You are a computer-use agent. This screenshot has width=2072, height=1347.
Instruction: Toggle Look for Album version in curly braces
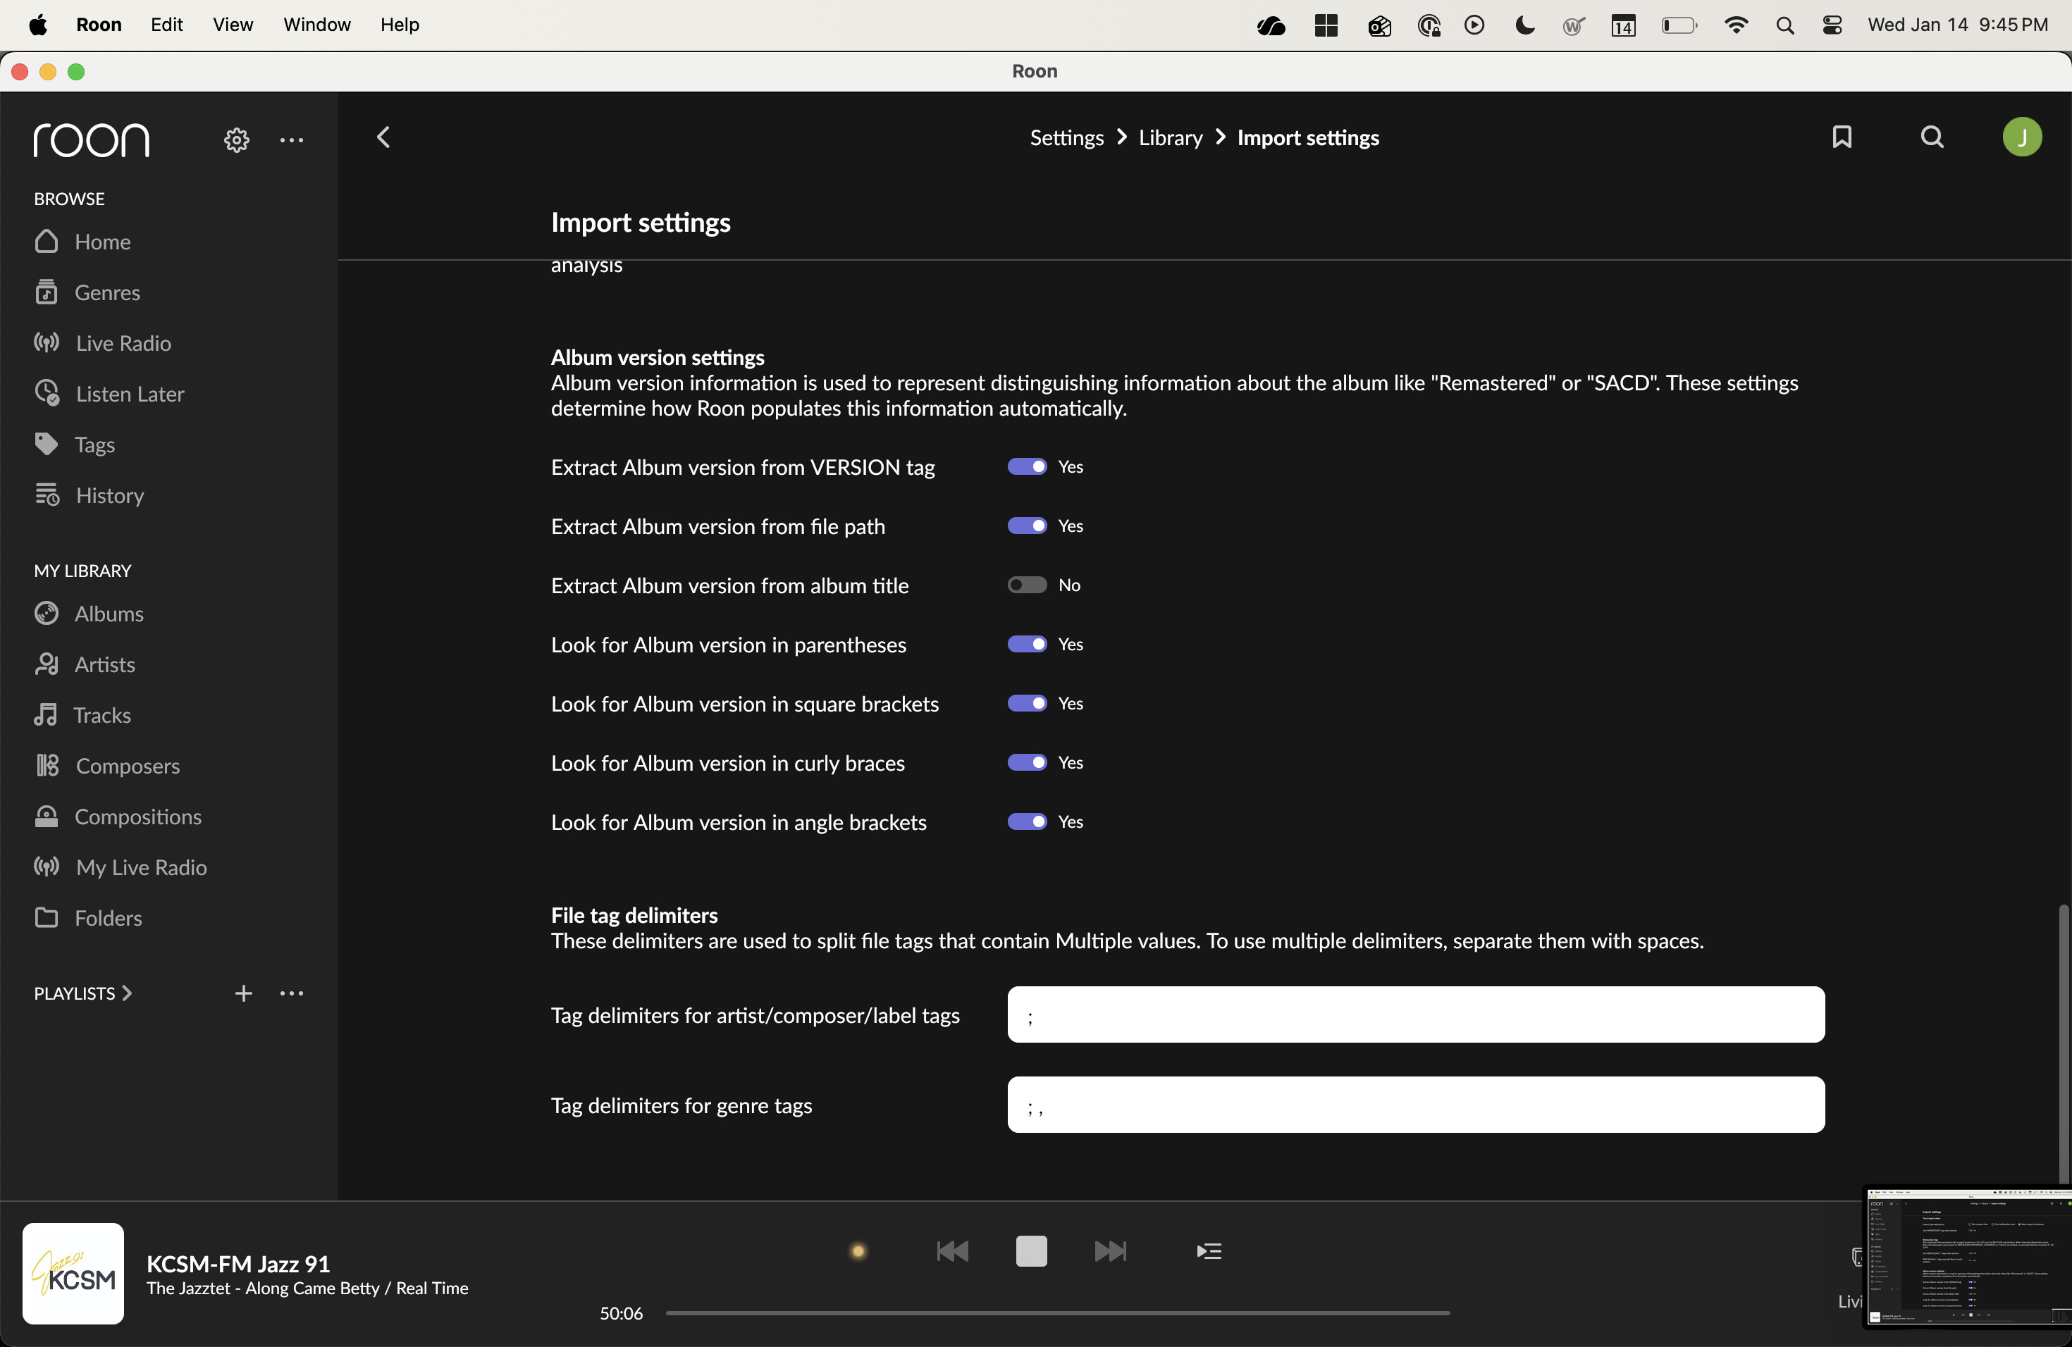(x=1026, y=762)
